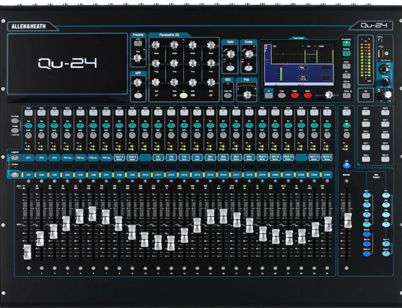Activate the Talk button

pyautogui.click(x=366, y=95)
